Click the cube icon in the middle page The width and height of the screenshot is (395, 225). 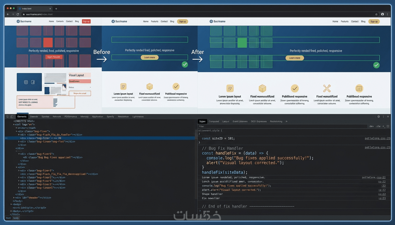point(150,86)
